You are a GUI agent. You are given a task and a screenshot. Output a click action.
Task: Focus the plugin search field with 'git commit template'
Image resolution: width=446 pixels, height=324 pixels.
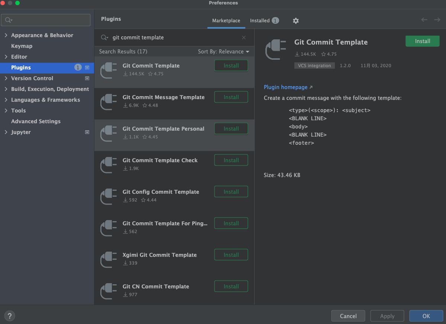click(174, 37)
